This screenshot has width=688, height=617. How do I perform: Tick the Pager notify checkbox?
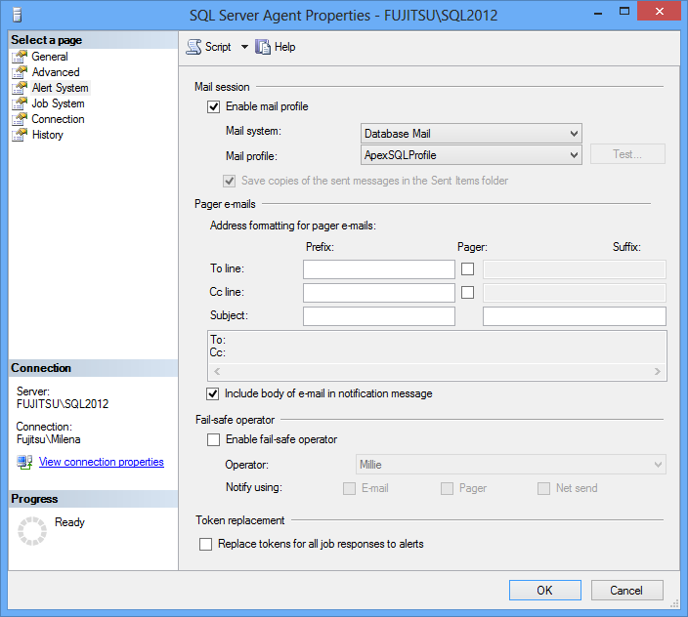coord(448,488)
